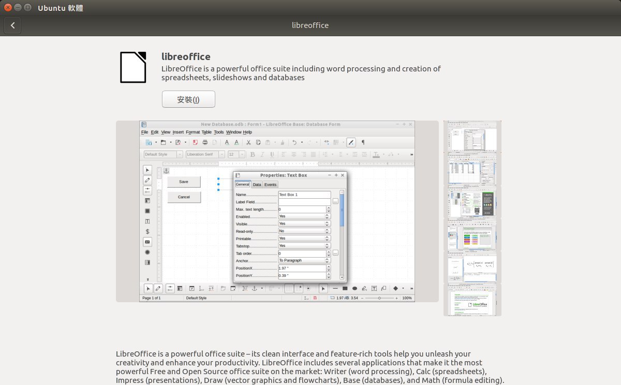
Task: Click the zoom slider in preview status bar
Action: (x=379, y=298)
